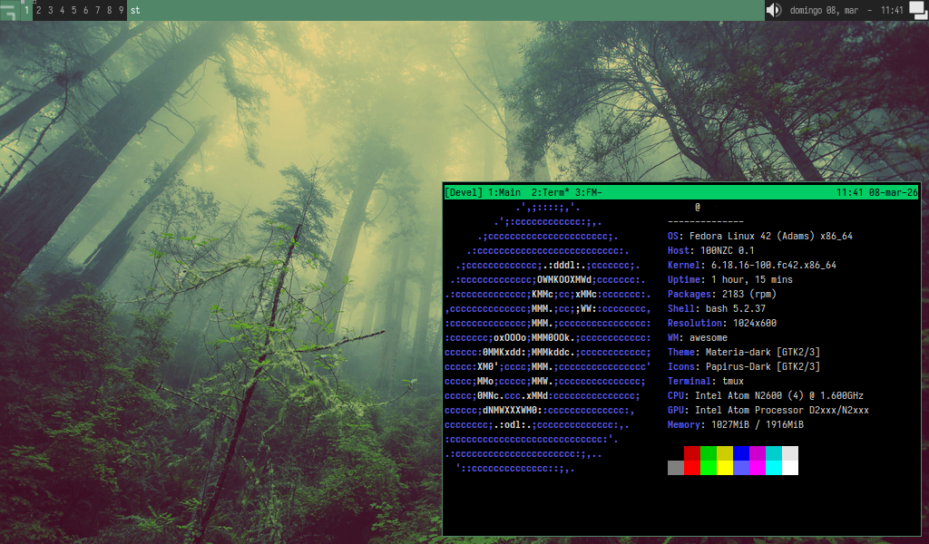The height and width of the screenshot is (544, 929).
Task: Switch to workspace tag 9
Action: tap(122, 10)
